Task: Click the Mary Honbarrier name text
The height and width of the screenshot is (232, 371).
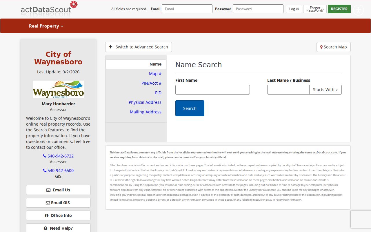Action: (x=58, y=104)
